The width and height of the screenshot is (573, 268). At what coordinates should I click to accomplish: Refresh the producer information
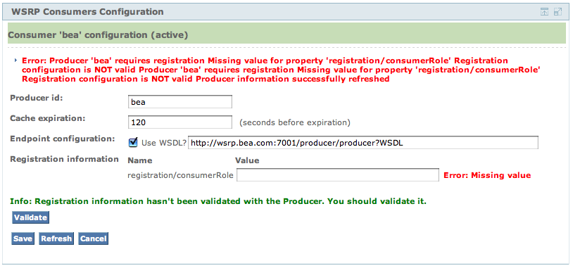click(56, 238)
